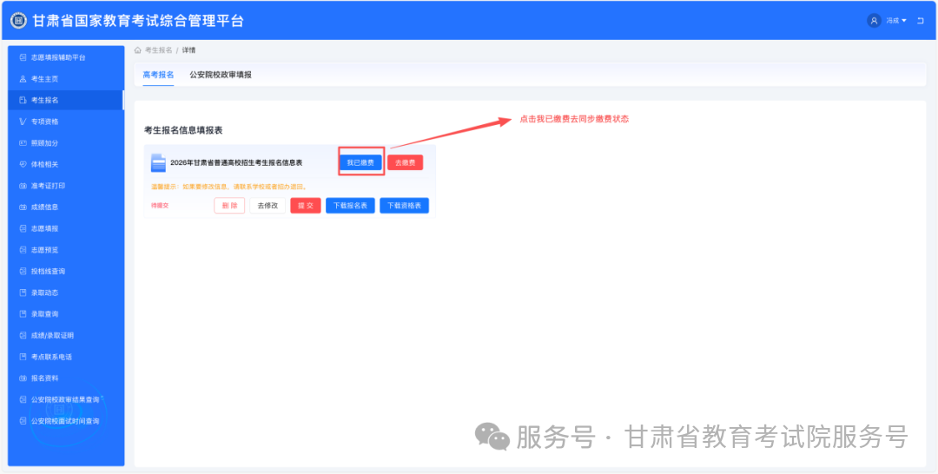Click the red 去缴费 button
The height and width of the screenshot is (474, 938).
click(x=405, y=162)
